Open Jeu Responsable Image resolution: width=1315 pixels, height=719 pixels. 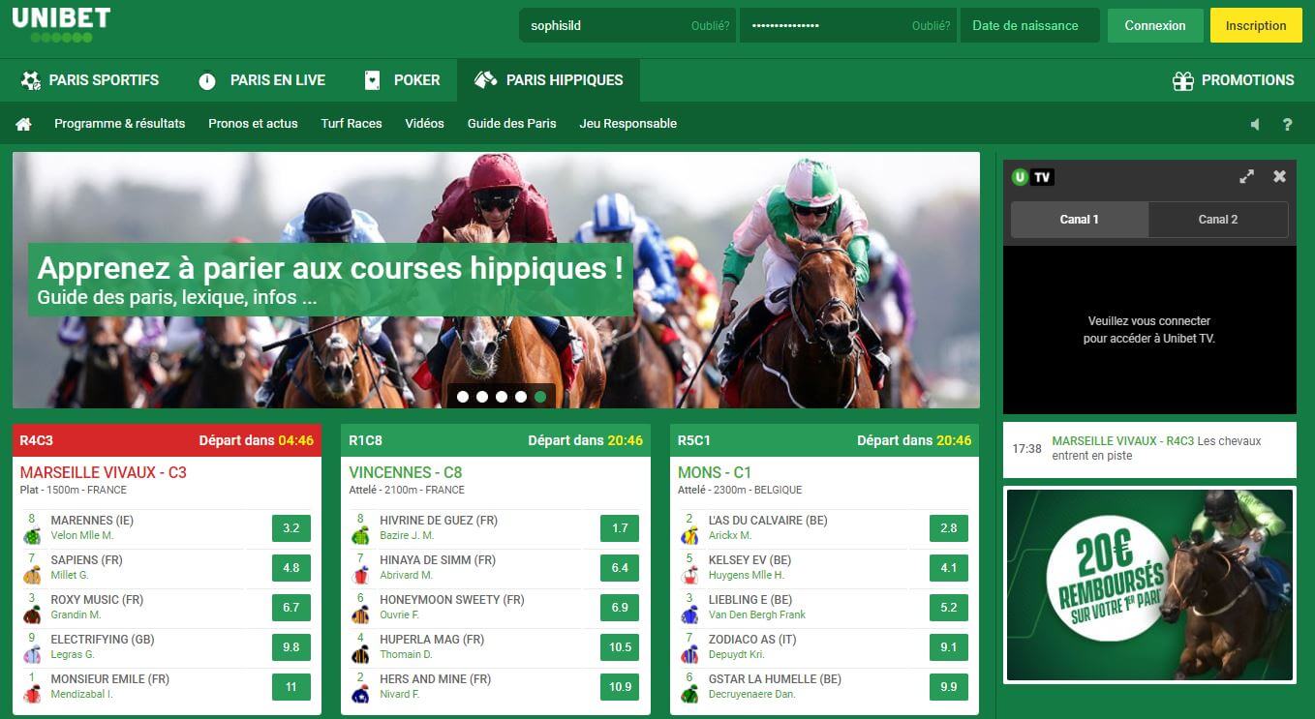(x=628, y=124)
